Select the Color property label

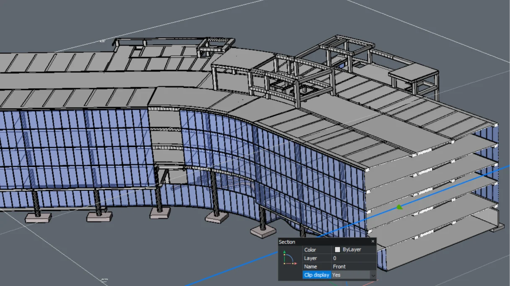pyautogui.click(x=317, y=250)
